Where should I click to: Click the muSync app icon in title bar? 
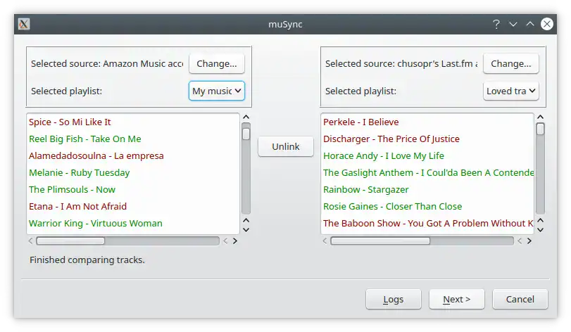(x=24, y=25)
